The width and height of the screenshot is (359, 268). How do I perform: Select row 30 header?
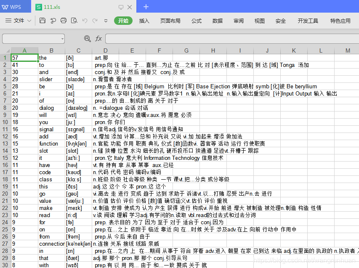5,265
